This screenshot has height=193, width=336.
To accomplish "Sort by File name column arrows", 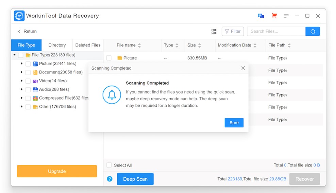I will pyautogui.click(x=139, y=45).
